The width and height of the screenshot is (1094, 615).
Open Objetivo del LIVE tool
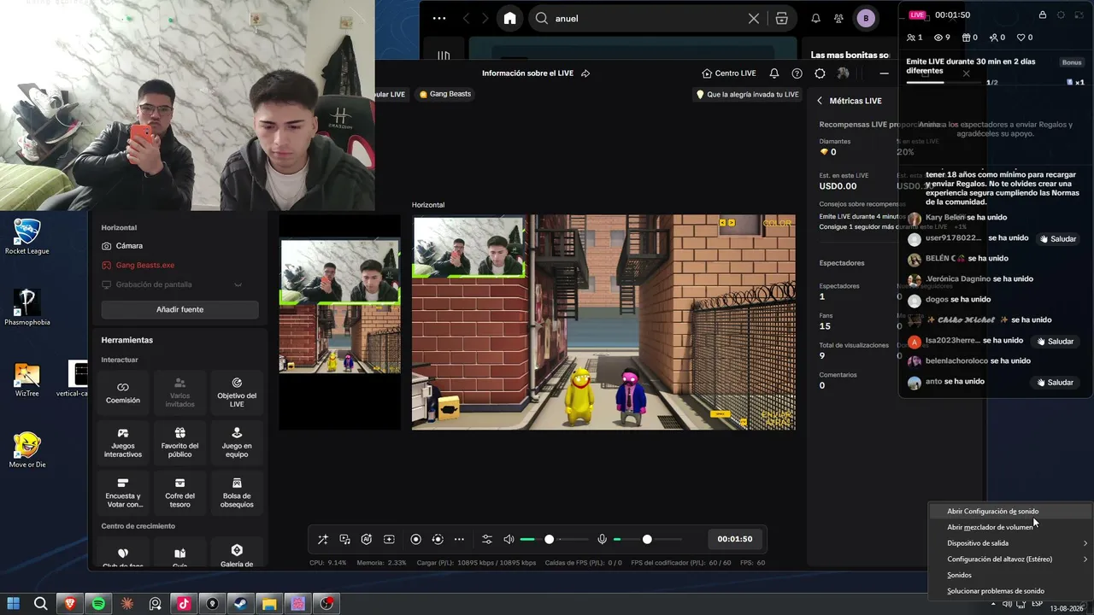click(x=237, y=393)
